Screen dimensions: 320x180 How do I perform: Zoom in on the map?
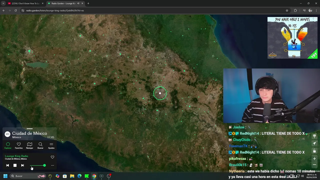click(314, 158)
